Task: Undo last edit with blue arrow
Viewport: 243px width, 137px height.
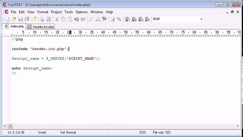Action: (x=76, y=19)
